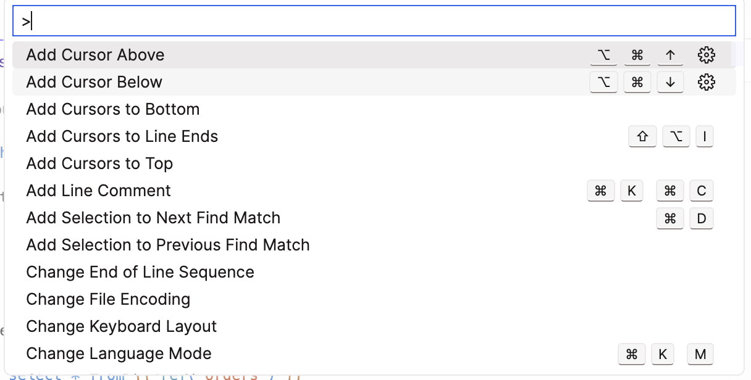The width and height of the screenshot is (751, 380).
Task: Select the Change Keyboard Layout command
Action: [x=121, y=326]
